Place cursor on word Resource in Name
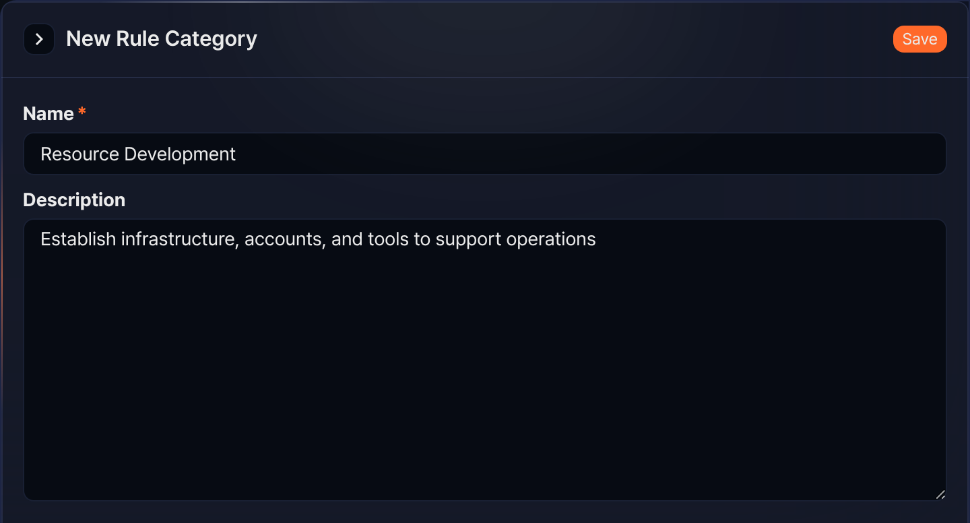The image size is (970, 523). coord(79,154)
